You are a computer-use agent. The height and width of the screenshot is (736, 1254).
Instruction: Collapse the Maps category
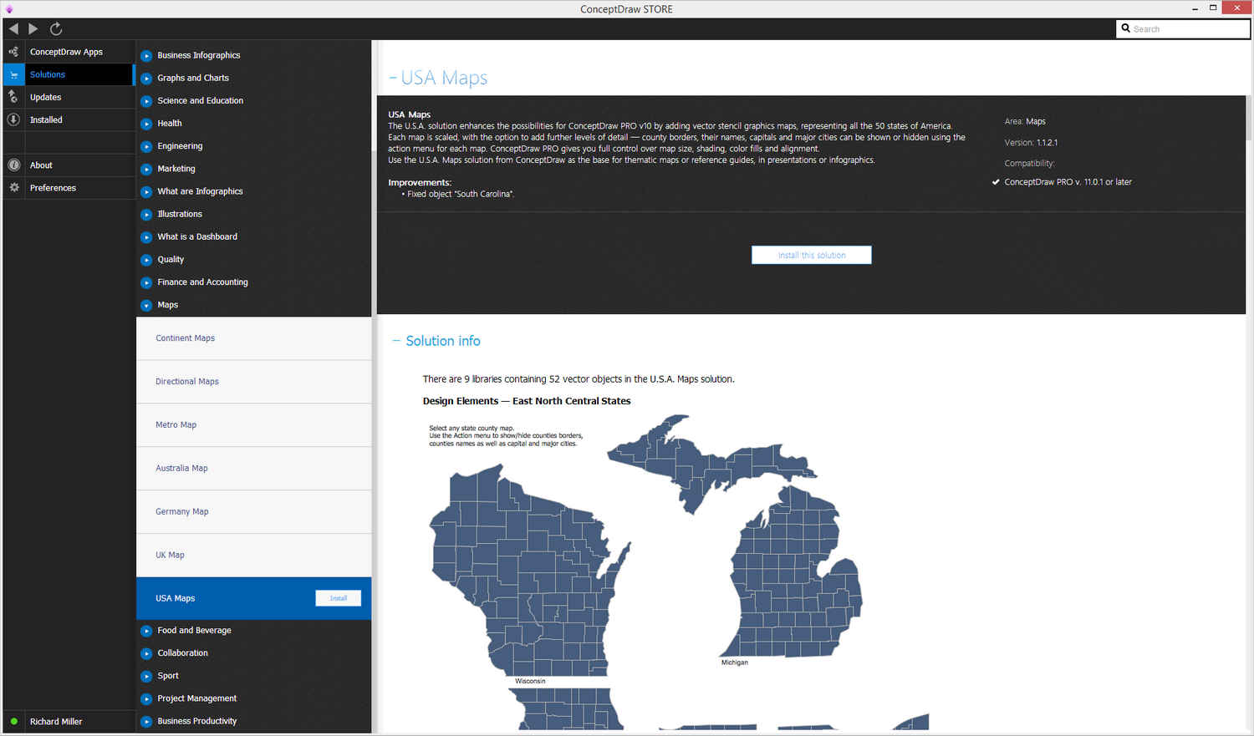[x=146, y=306]
